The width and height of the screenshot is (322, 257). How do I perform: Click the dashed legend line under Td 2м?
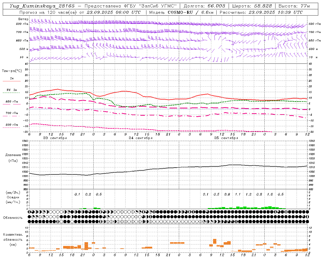click(12, 93)
